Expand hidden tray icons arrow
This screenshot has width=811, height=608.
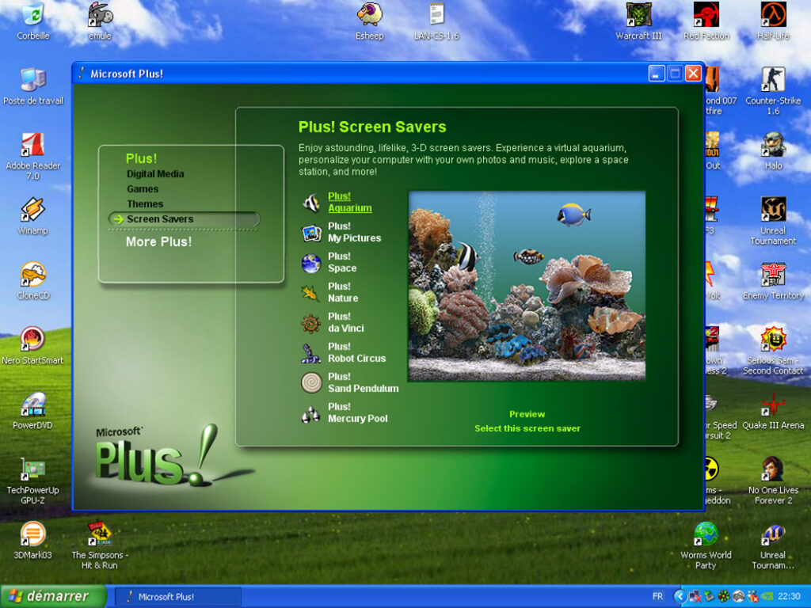tap(680, 597)
